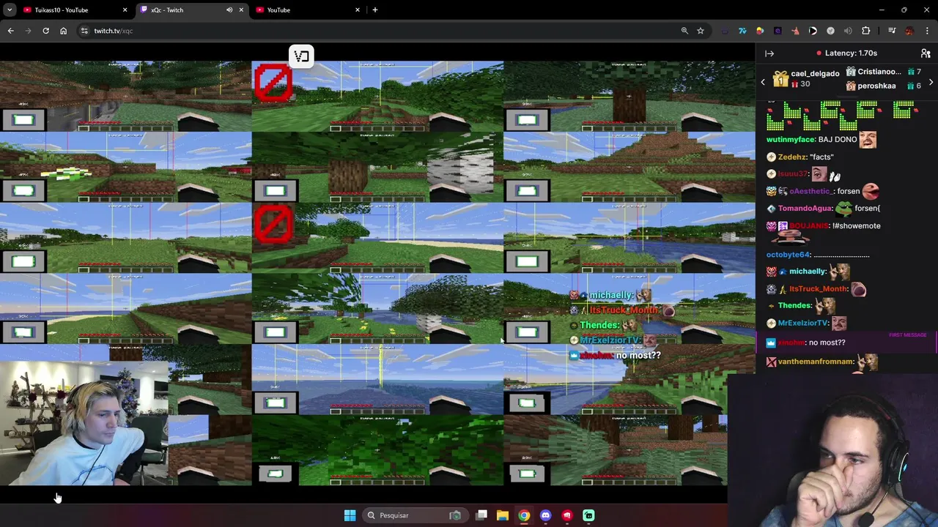
Task: Open the browser home page
Action: tap(63, 31)
